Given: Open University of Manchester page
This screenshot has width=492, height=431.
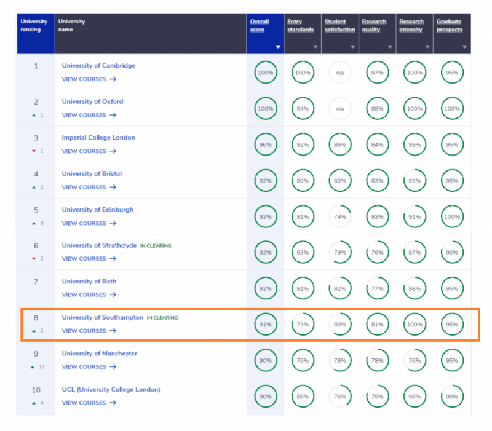Looking at the screenshot, I should pyautogui.click(x=100, y=354).
